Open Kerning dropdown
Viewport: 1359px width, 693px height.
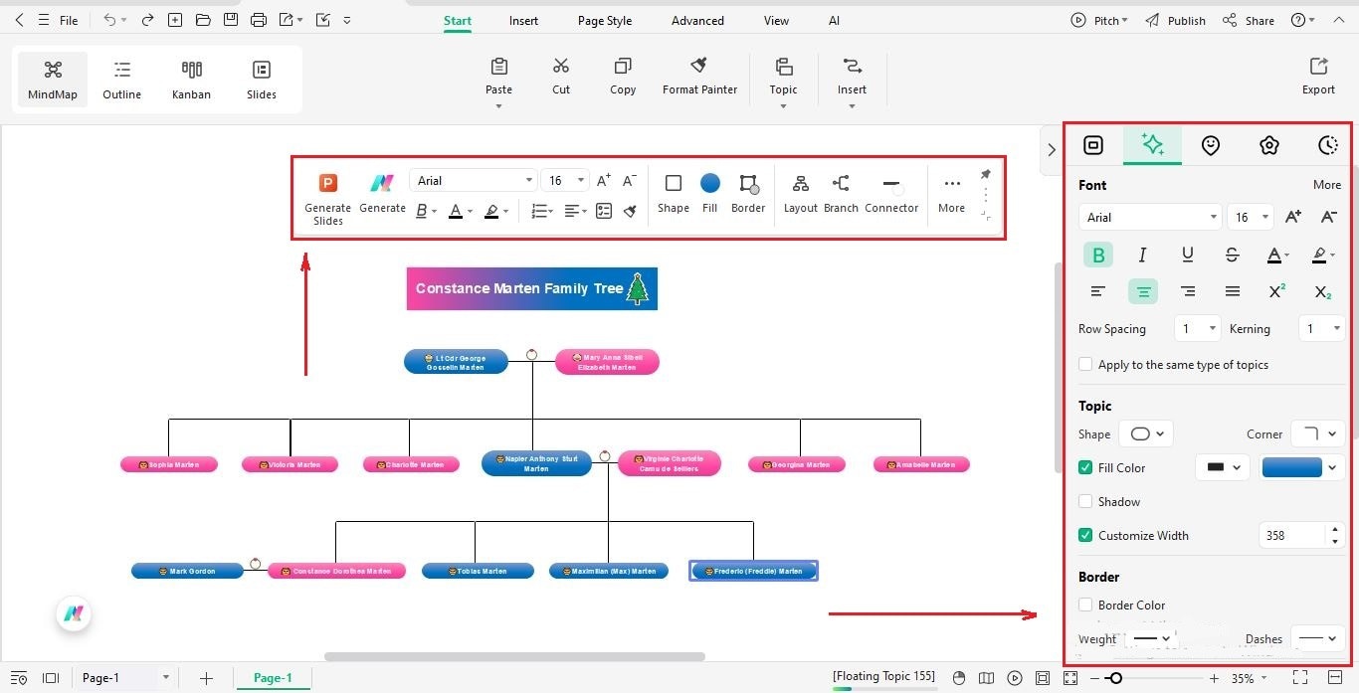click(1322, 328)
